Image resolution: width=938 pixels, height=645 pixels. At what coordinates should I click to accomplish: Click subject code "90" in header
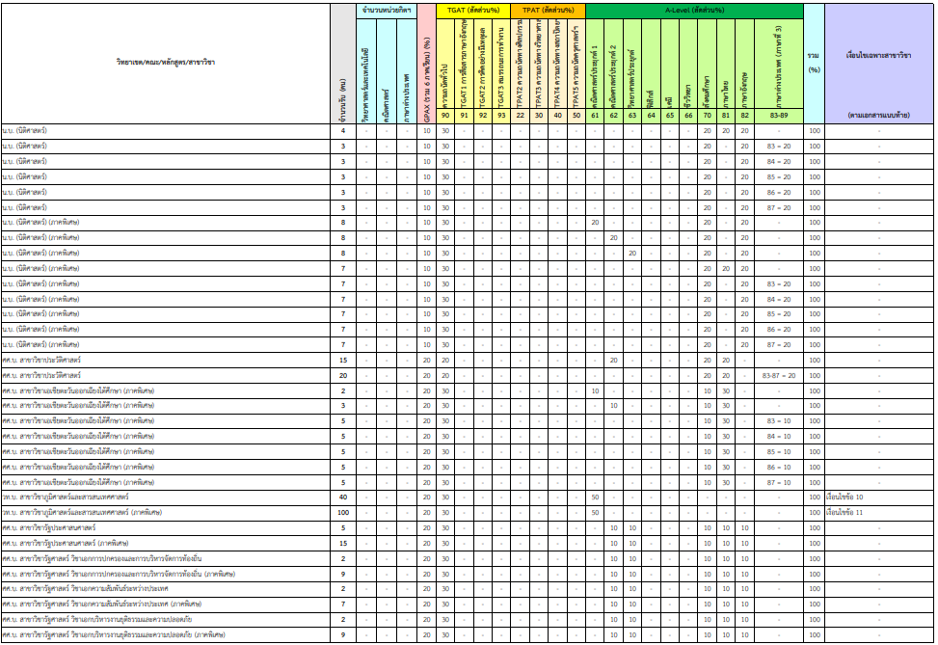(445, 116)
